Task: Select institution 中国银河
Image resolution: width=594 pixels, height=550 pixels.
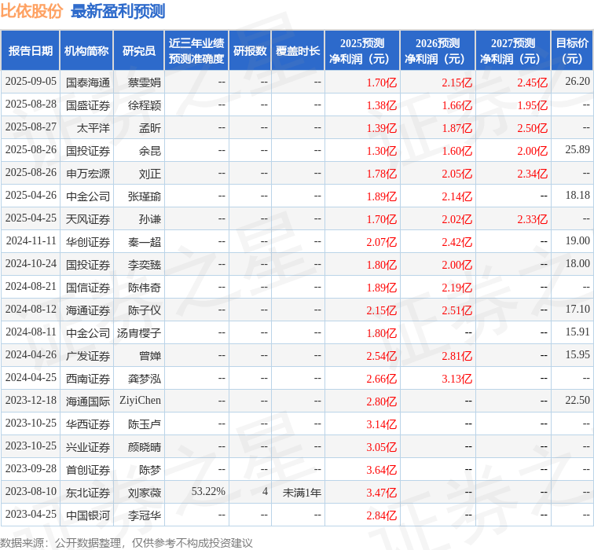Action: click(88, 515)
